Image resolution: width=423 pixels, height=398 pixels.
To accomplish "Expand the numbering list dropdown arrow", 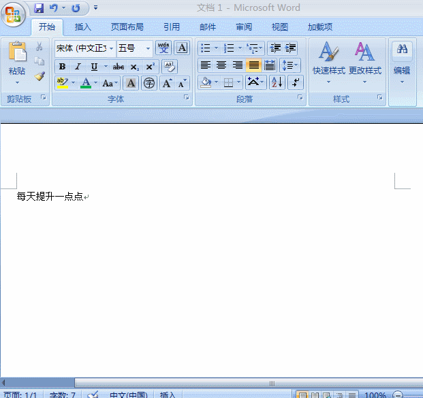I will pos(240,48).
